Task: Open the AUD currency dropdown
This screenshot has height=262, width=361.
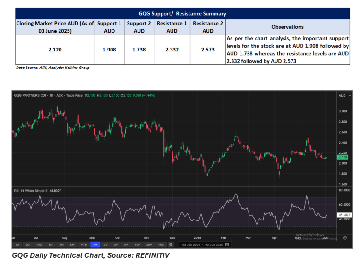Action: coord(344,95)
